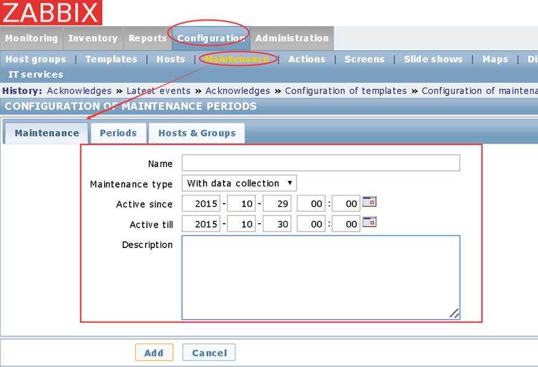Open Configuration of maintenance history link
The width and height of the screenshot is (538, 367).
click(479, 91)
